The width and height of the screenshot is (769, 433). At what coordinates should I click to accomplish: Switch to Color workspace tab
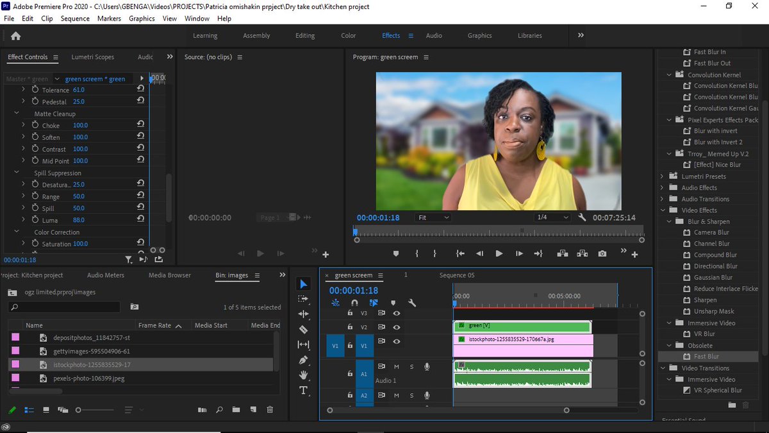(x=348, y=36)
